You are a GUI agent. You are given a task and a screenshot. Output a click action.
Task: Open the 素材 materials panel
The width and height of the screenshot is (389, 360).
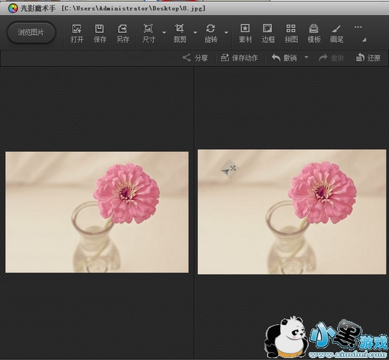245,33
